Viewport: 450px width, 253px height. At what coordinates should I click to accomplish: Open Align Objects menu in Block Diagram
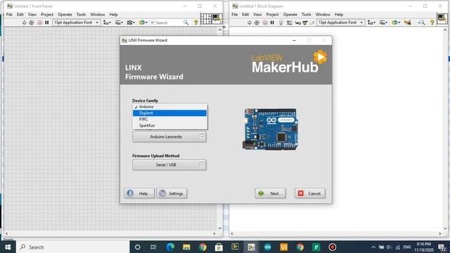tap(371, 22)
